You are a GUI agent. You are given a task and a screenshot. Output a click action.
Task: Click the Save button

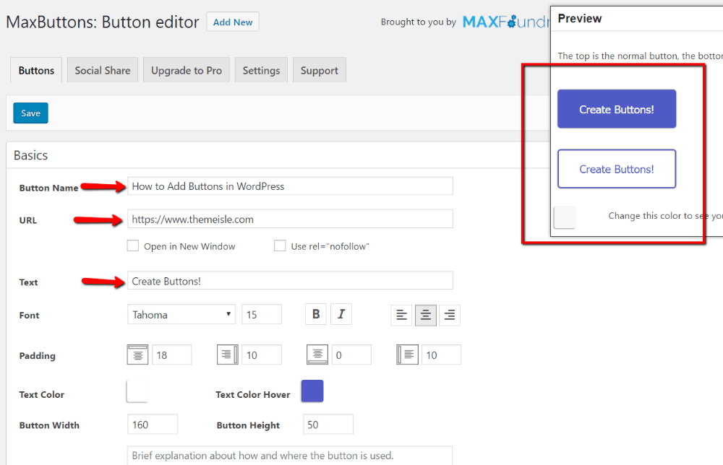pyautogui.click(x=30, y=113)
